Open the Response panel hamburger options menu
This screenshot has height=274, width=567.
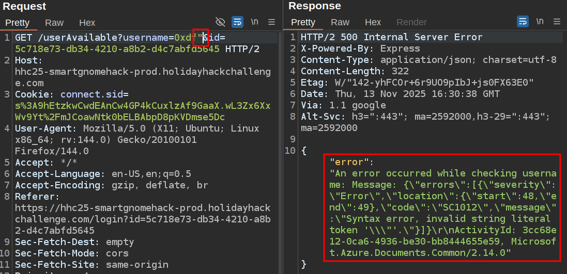(x=557, y=22)
